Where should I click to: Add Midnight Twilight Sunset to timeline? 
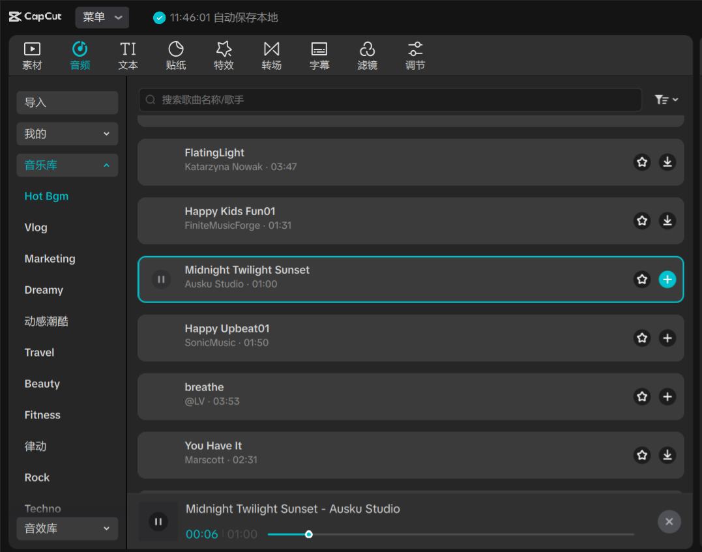click(667, 280)
